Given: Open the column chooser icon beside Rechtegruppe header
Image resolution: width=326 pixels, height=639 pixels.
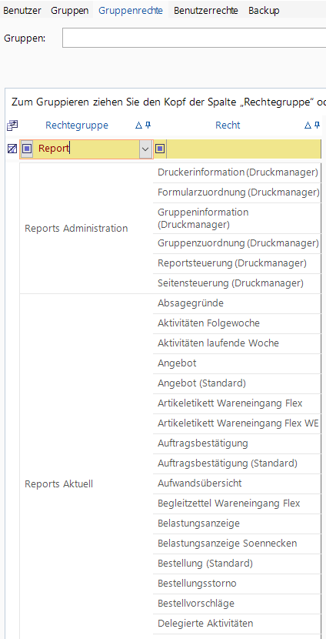Looking at the screenshot, I should pyautogui.click(x=12, y=125).
